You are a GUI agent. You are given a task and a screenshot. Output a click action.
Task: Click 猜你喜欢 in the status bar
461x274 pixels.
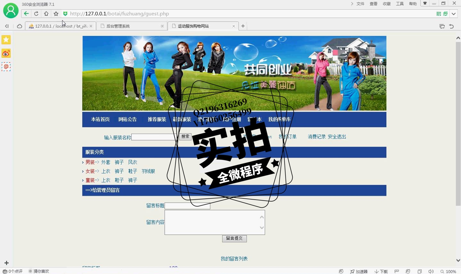[x=39, y=271]
